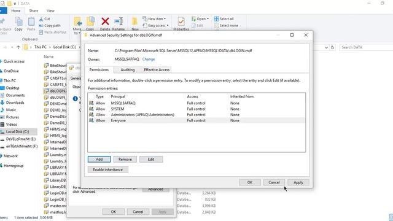Expand the address bar history dropdown
Viewport: 393px width, 221px height.
(326, 47)
